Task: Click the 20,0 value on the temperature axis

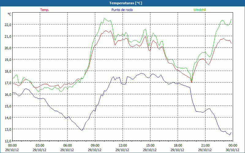Action: tap(8, 48)
